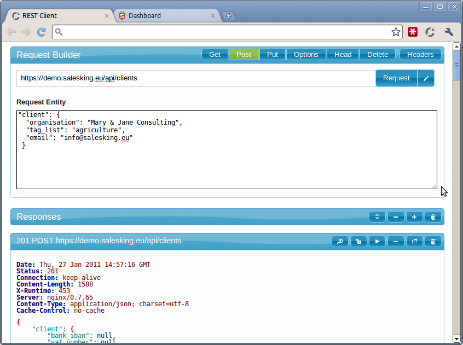The image size is (463, 345).
Task: Maximize the browser window
Action: click(x=440, y=7)
